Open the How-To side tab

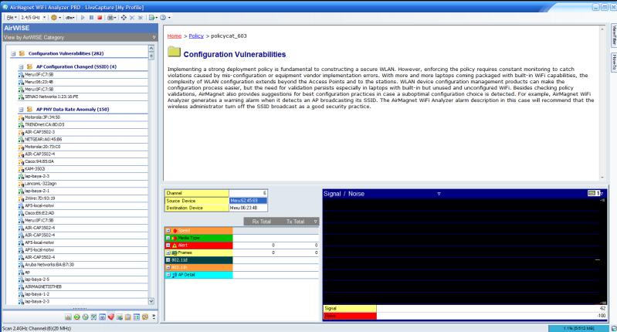click(x=613, y=63)
